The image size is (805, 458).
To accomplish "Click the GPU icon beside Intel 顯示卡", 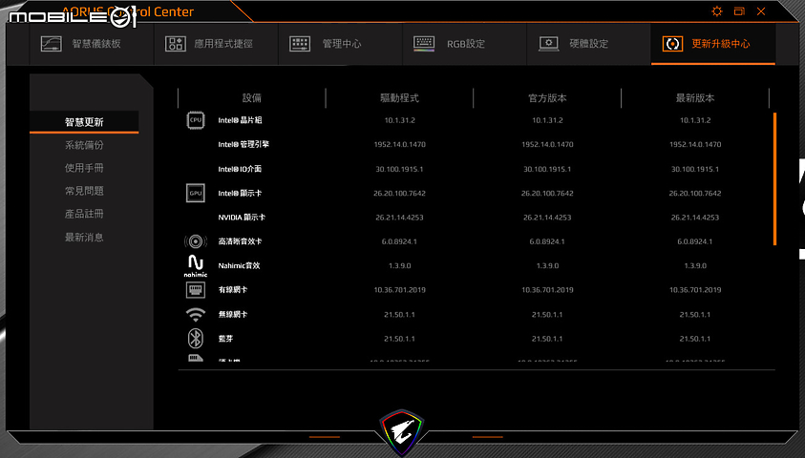I will (196, 194).
